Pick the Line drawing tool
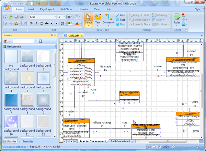 [120, 15]
